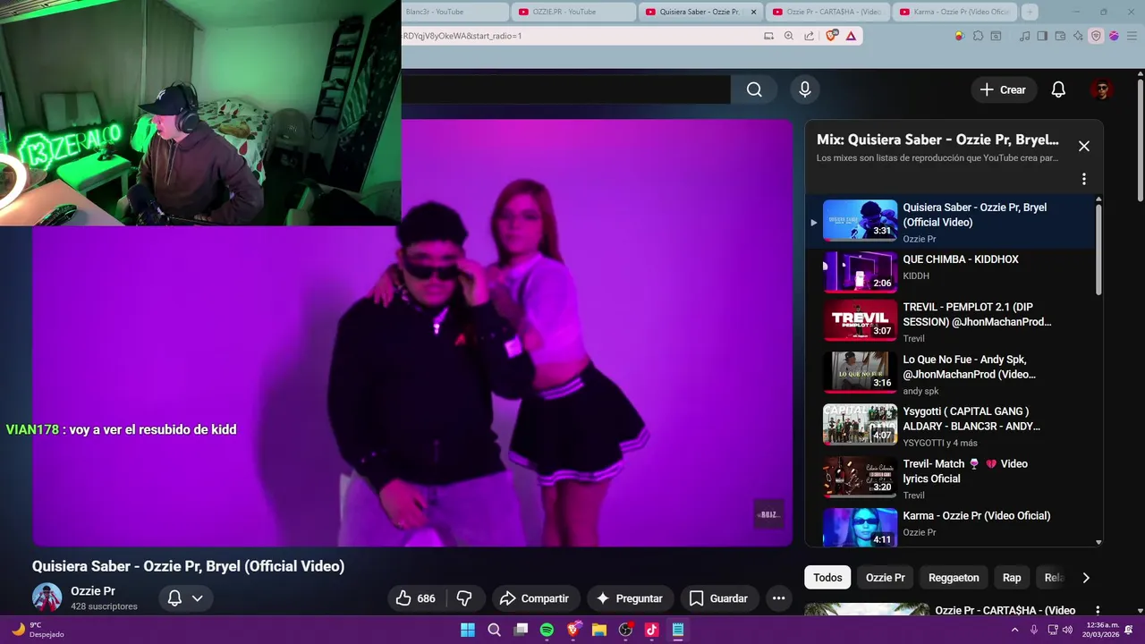Click the Preguntar button
1145x644 pixels.
630,598
